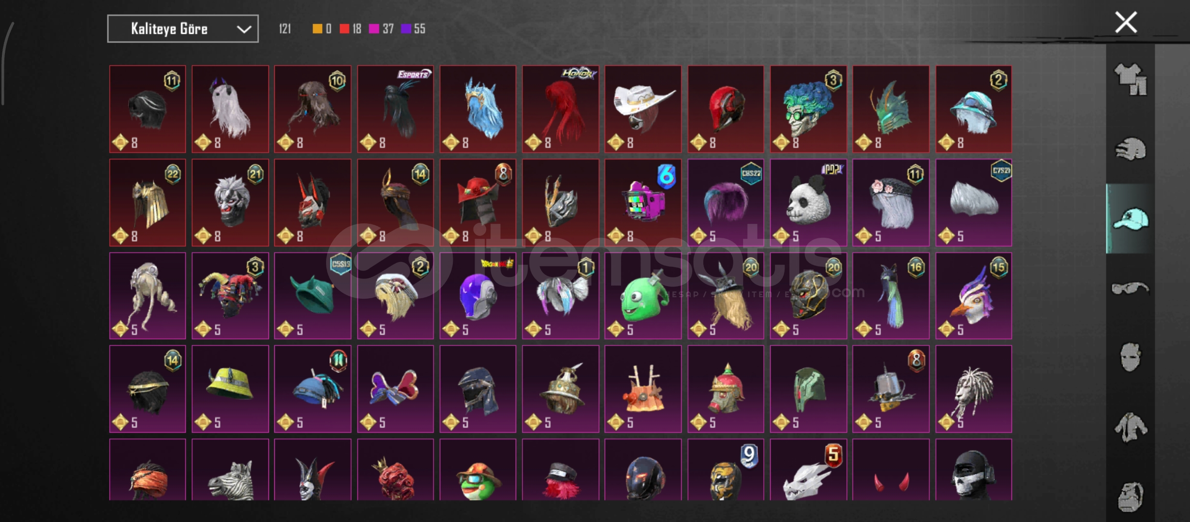
Task: Choose the yellow bucket hat item
Action: [230, 389]
